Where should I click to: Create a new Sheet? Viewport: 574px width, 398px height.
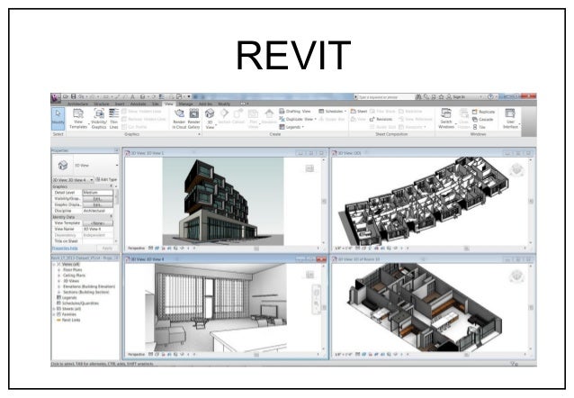[x=359, y=111]
